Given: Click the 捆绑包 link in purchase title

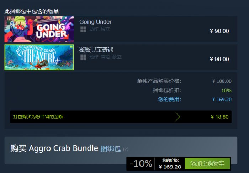Looking at the screenshot, I should coord(111,149).
